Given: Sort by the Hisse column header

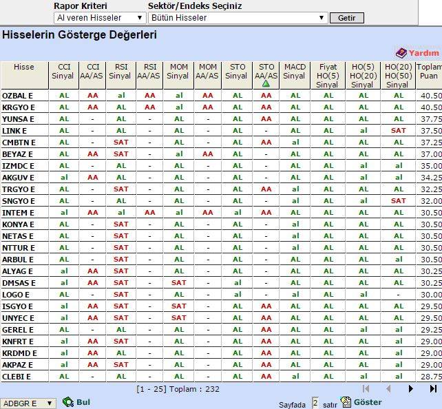Looking at the screenshot, I should [x=23, y=67].
